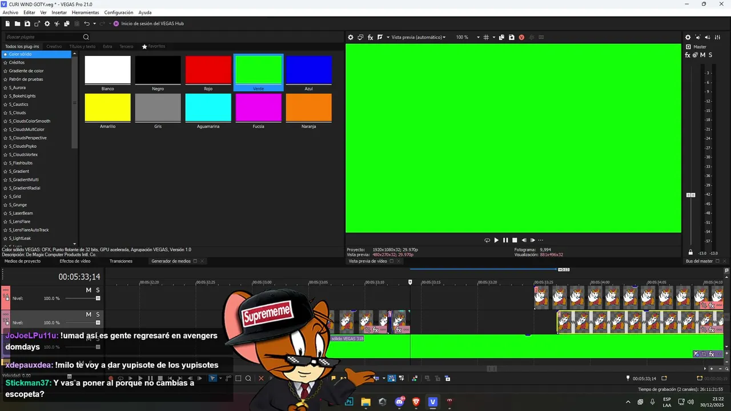Image resolution: width=731 pixels, height=411 pixels.
Task: Click the zoom magnifier tool in timeline toolbar
Action: [248, 378]
